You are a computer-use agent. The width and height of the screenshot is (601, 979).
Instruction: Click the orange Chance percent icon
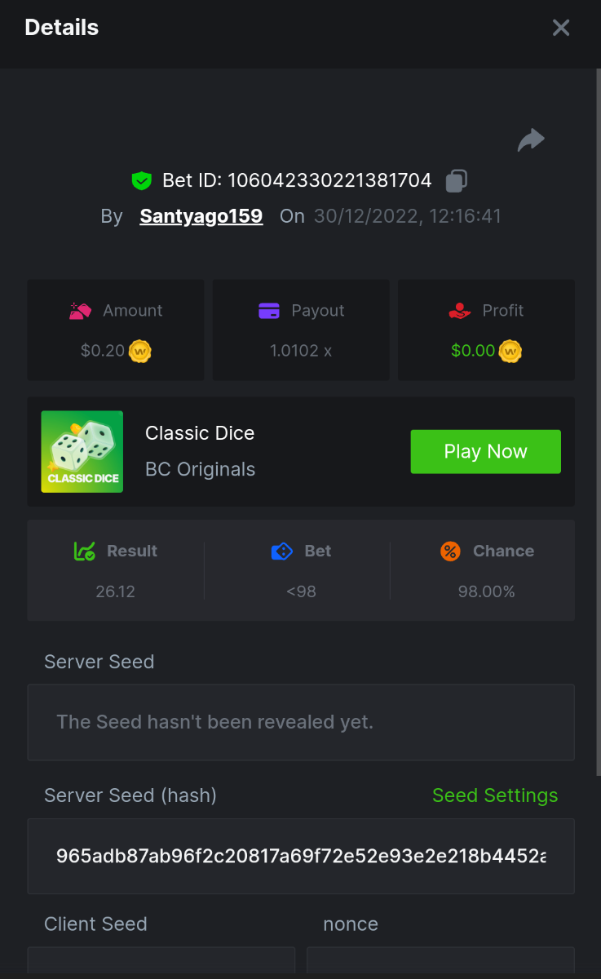click(x=450, y=552)
